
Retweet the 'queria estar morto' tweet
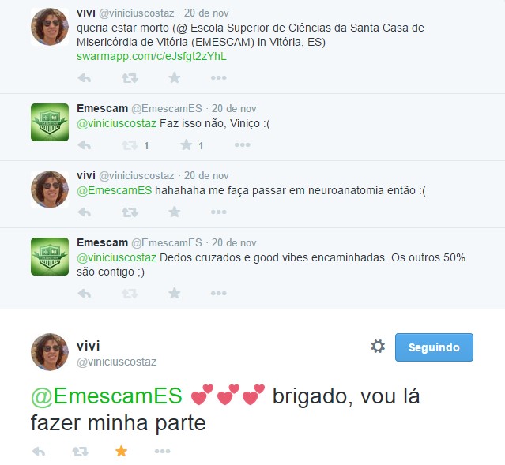click(130, 78)
